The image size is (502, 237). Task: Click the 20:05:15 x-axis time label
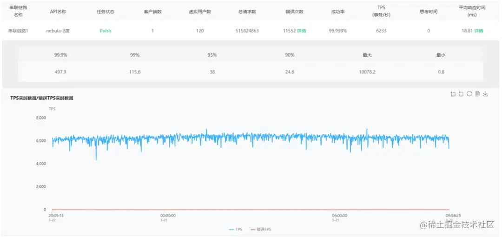tap(56, 216)
